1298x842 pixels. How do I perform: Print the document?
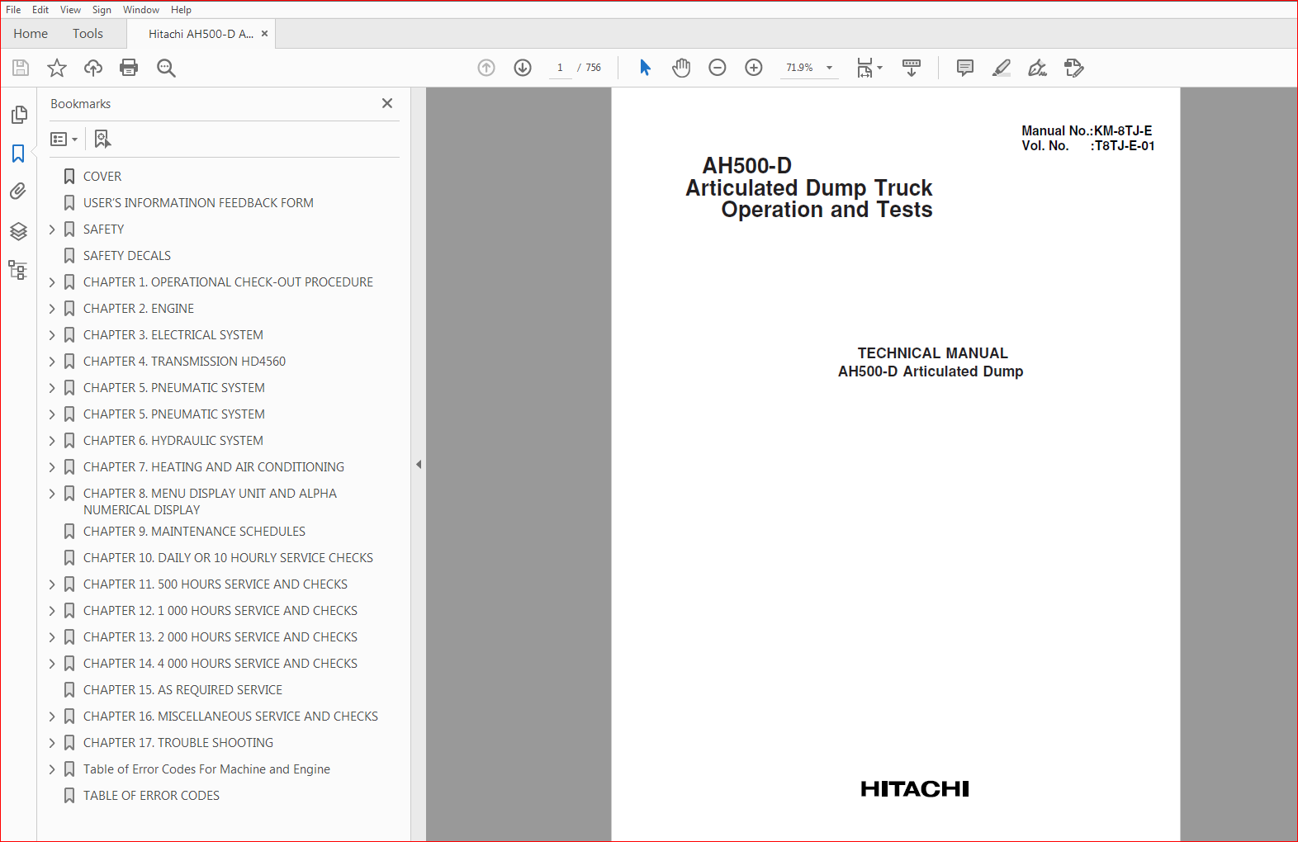(x=129, y=68)
